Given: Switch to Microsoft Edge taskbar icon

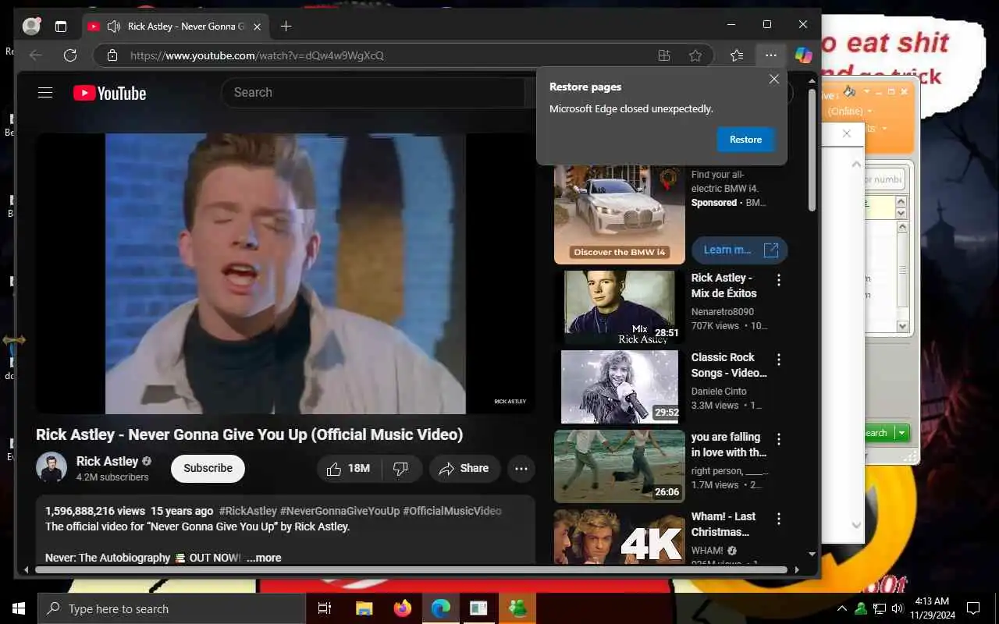Looking at the screenshot, I should click(440, 608).
